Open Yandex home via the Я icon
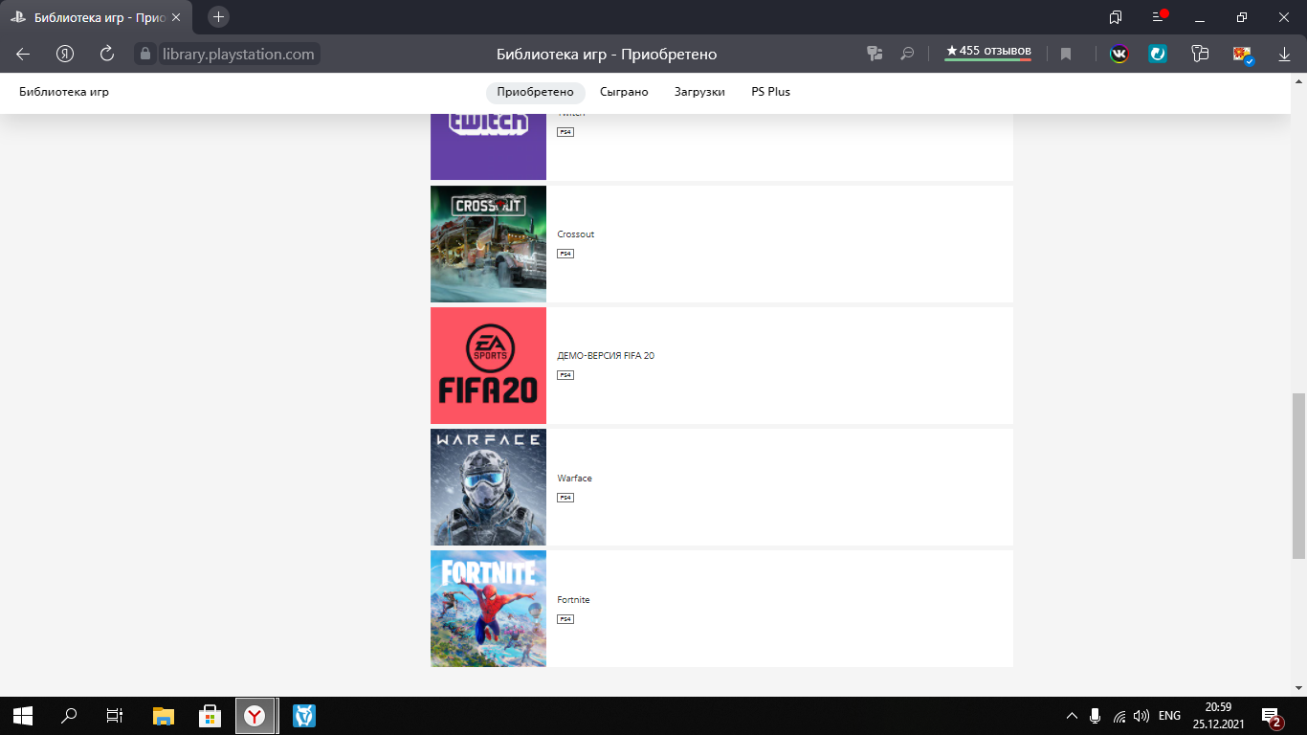This screenshot has width=1307, height=735. [65, 55]
